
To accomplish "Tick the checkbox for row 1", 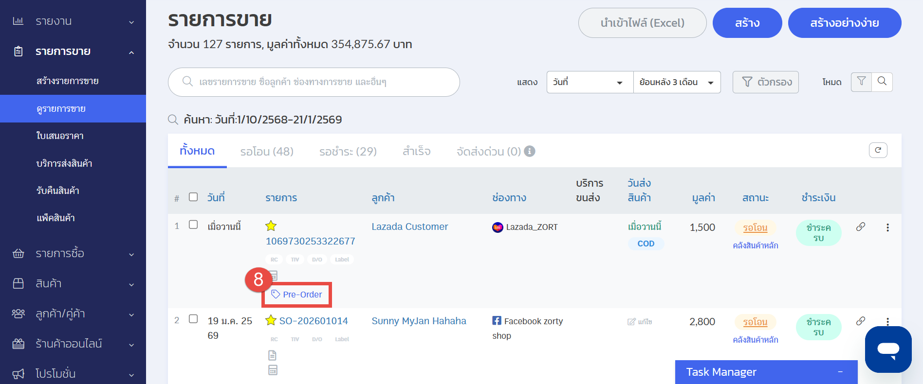I will 193,225.
